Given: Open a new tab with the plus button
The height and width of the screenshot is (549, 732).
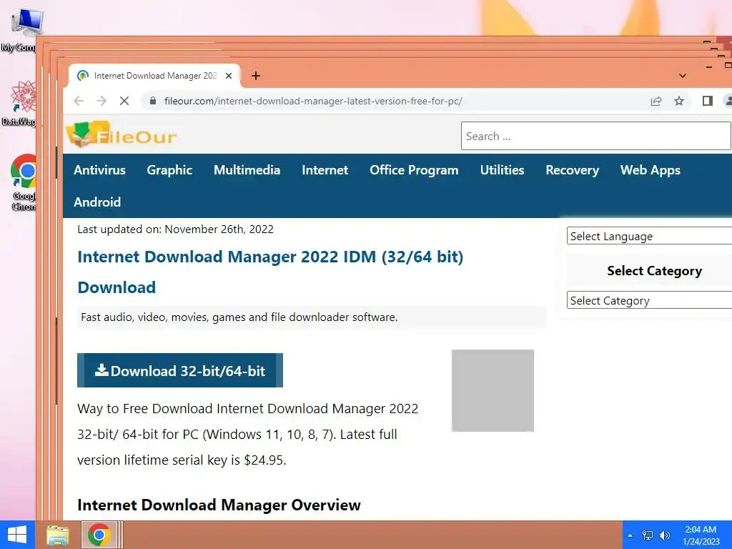Looking at the screenshot, I should pyautogui.click(x=256, y=76).
